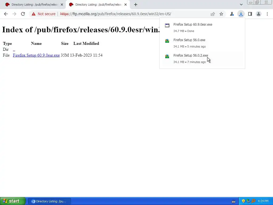The image size is (273, 205).
Task: Open the profile avatar menu
Action: [x=259, y=14]
